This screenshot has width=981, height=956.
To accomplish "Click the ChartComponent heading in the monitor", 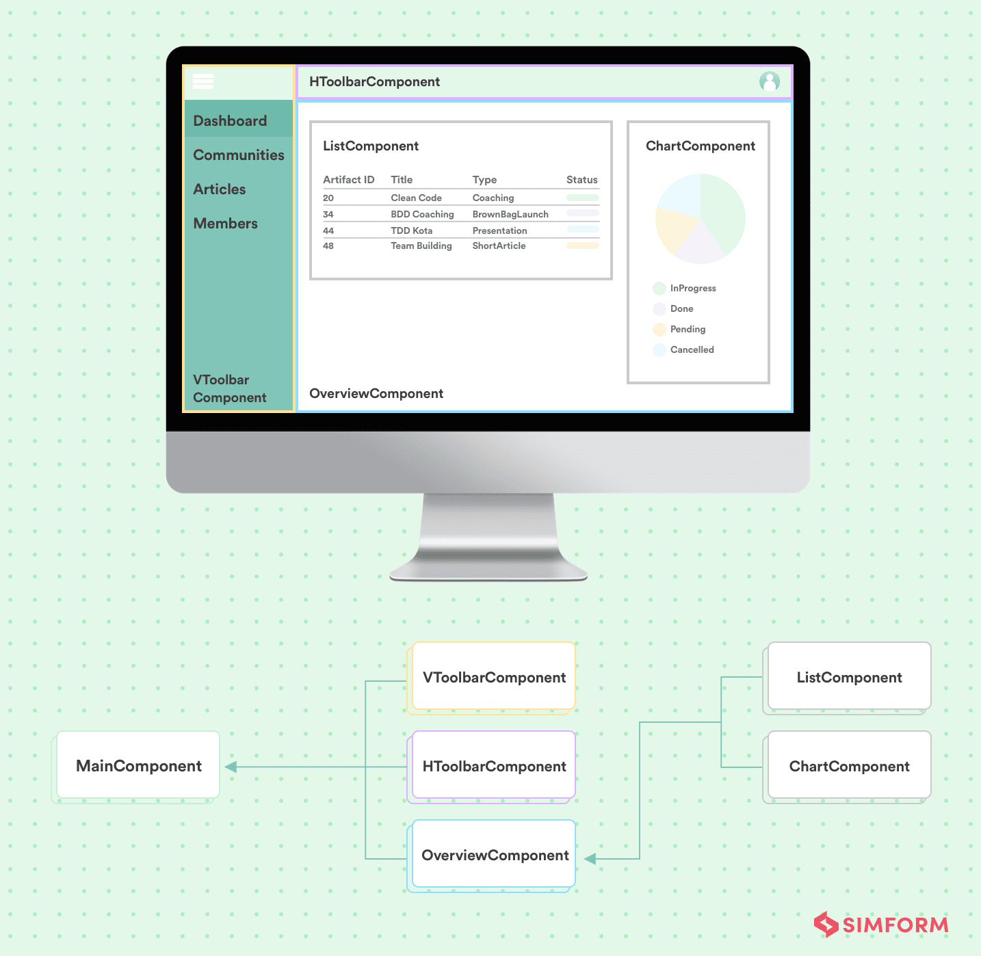I will pos(701,146).
